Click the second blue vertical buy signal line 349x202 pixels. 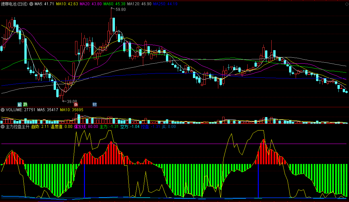coord(258,181)
